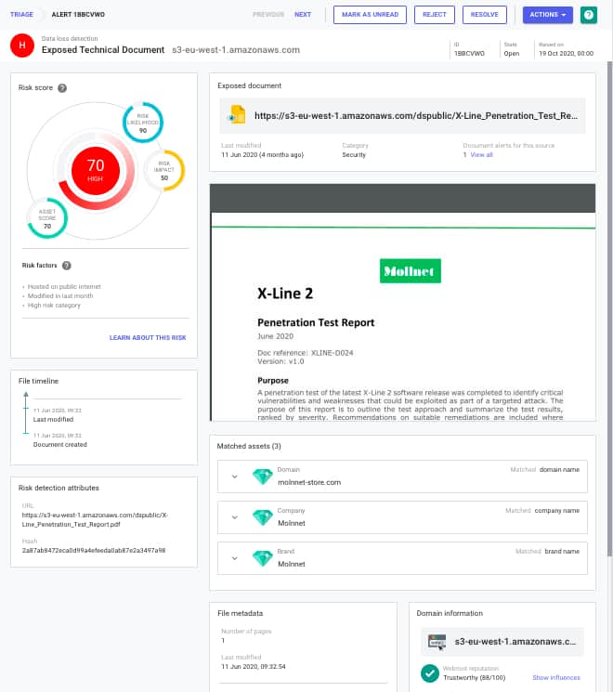Click the 'Penetration Test Report' heading in preview

316,322
